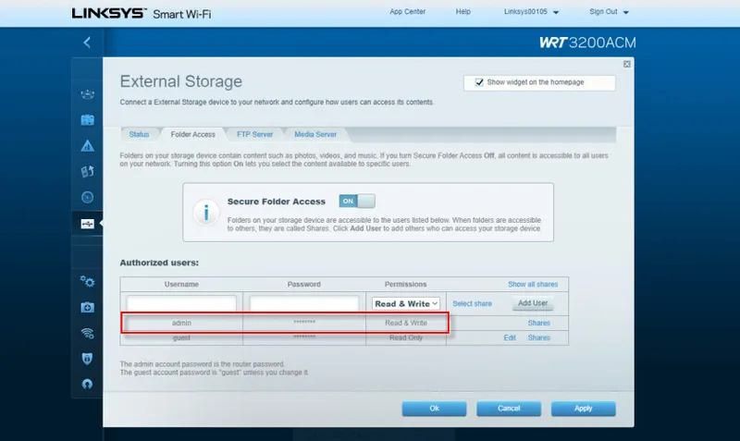This screenshot has height=441, width=740.
Task: Click the info icon beside Secure Folder Access
Action: coord(205,213)
